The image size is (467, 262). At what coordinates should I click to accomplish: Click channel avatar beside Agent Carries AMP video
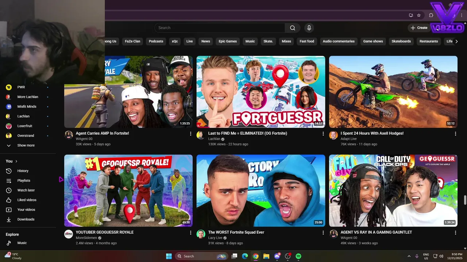[x=69, y=135]
